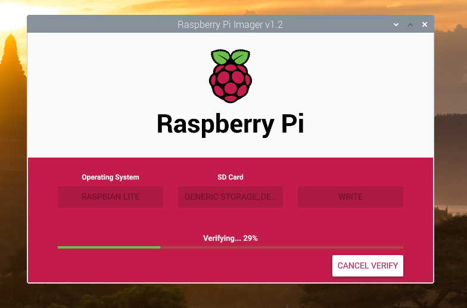Click the "Verifying... 29%" status text
This screenshot has width=467, height=308.
(230, 238)
